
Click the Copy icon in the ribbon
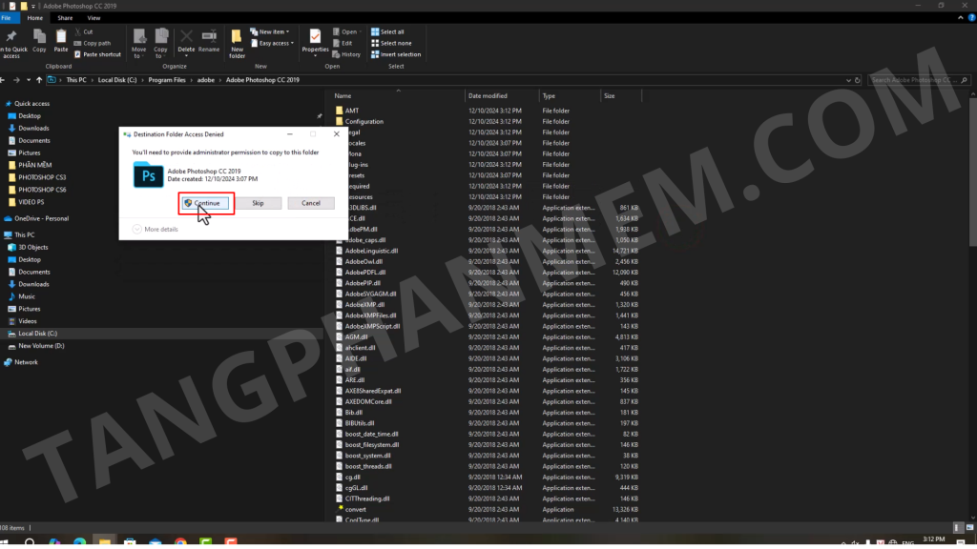pos(39,39)
